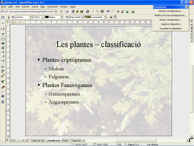
Task: Click the 73% zoom status field
Action: pyautogui.click(x=119, y=144)
